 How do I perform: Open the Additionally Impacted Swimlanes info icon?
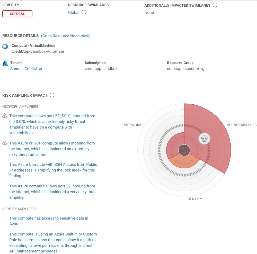[x=215, y=5]
